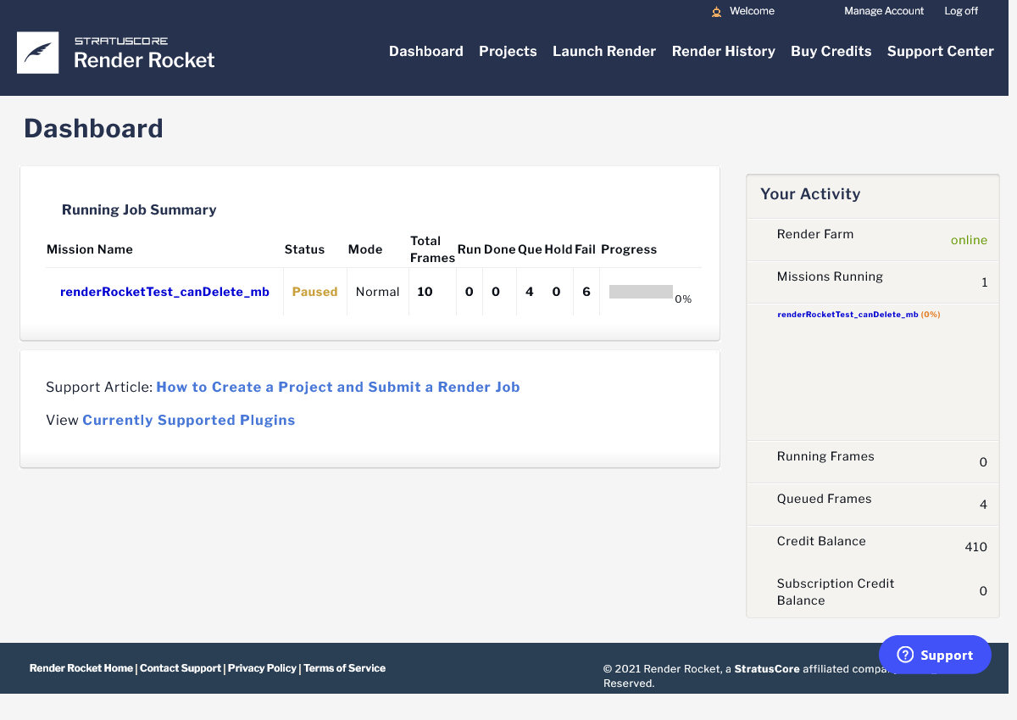View Currently Supported Plugins link

(x=188, y=420)
